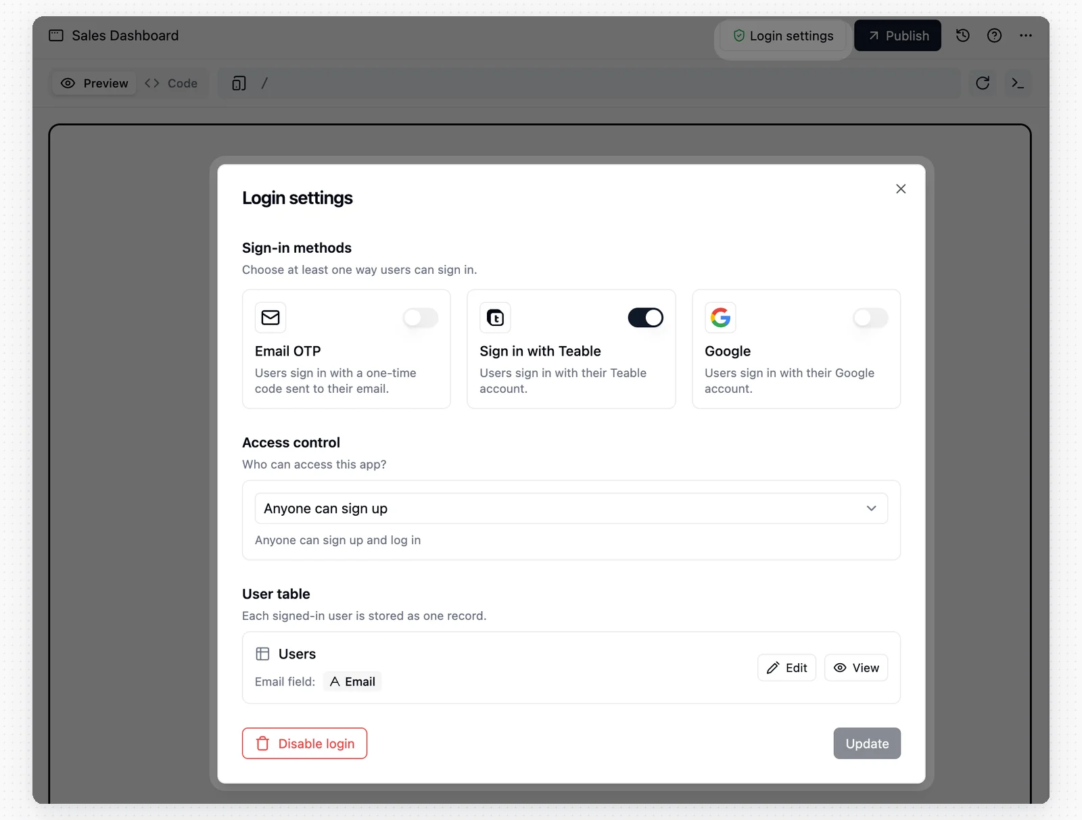The image size is (1082, 820).
Task: Publish the Sales Dashboard app
Action: pyautogui.click(x=897, y=36)
